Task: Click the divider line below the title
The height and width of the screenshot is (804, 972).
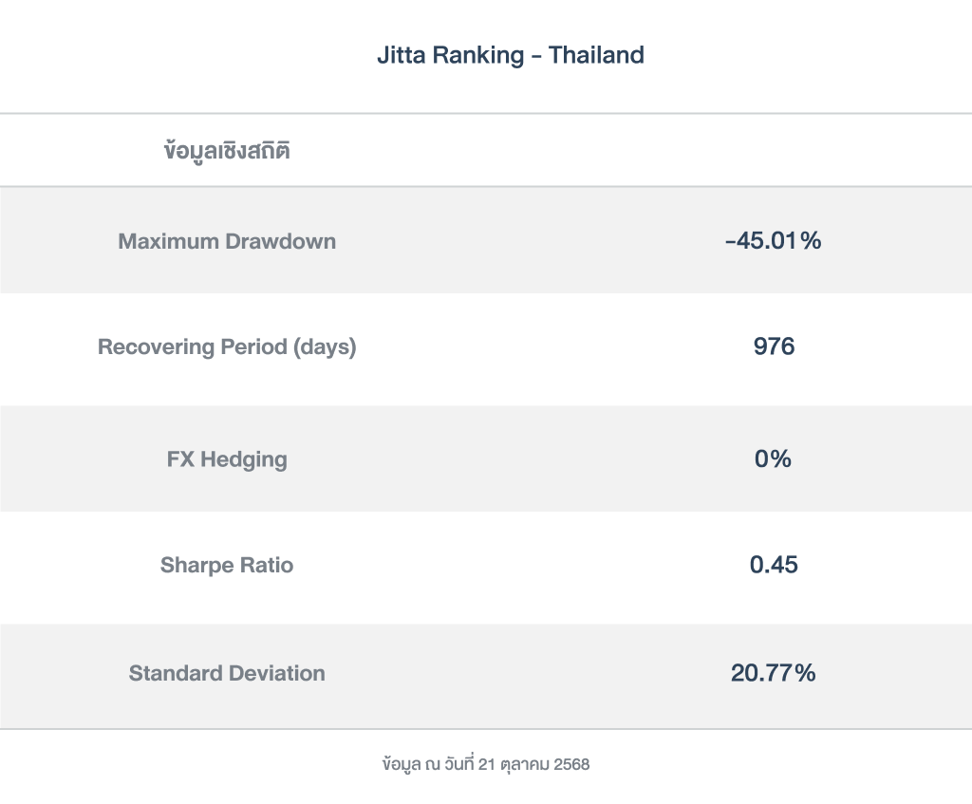Action: (486, 114)
